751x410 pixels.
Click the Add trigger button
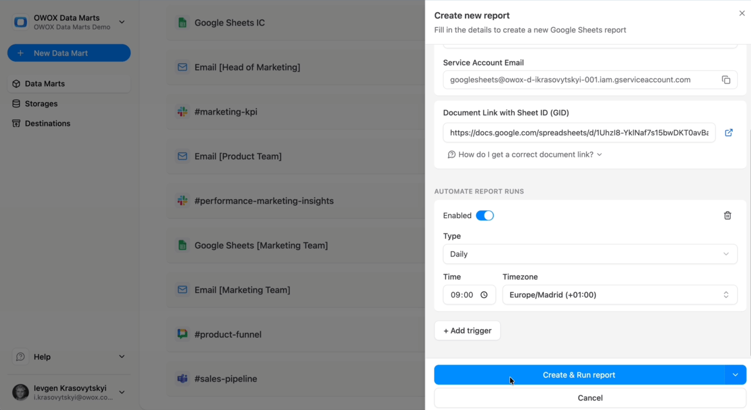[467, 331]
